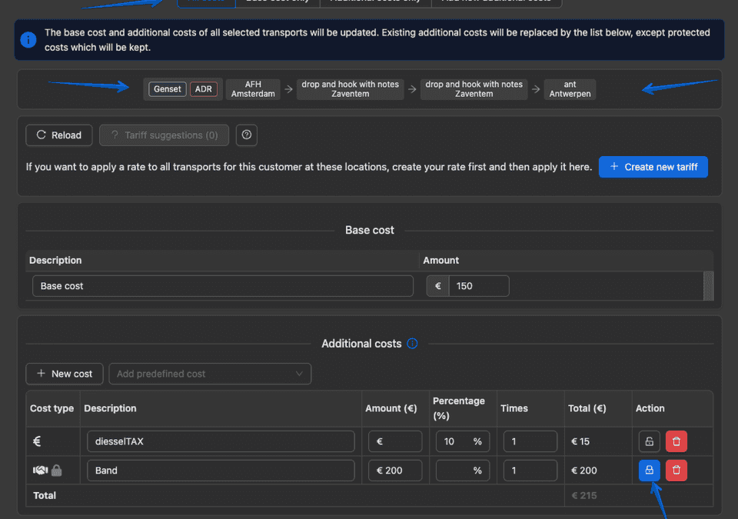Delete the Band cost row
The image size is (738, 519).
pos(676,470)
